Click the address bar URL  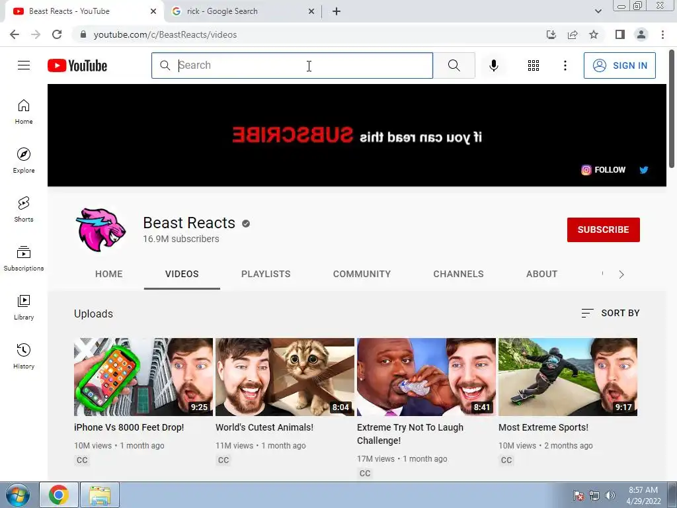click(x=165, y=34)
